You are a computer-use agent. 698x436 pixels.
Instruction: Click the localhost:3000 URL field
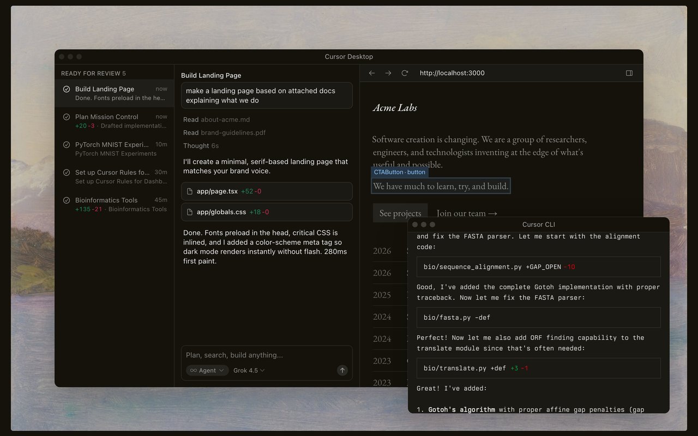tap(452, 73)
